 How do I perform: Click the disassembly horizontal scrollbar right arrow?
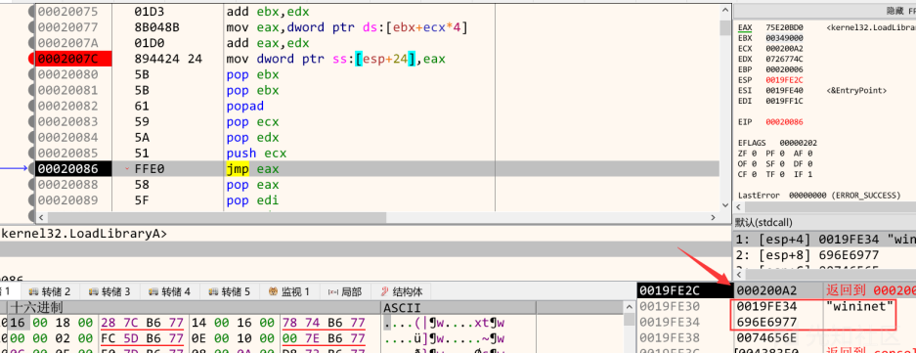714,217
